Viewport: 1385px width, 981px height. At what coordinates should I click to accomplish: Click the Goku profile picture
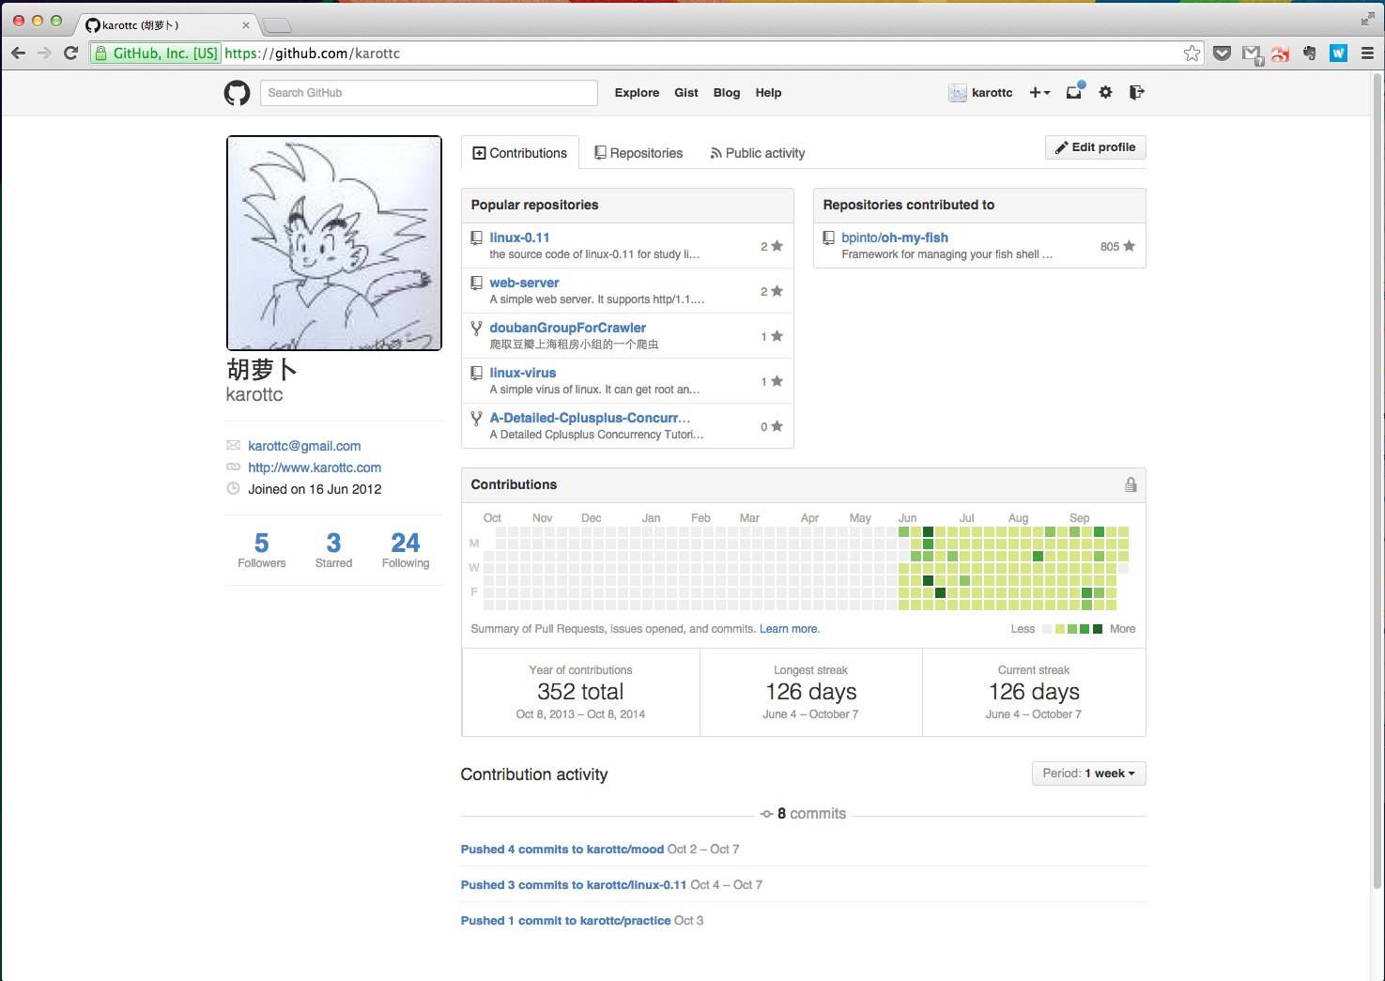point(334,243)
